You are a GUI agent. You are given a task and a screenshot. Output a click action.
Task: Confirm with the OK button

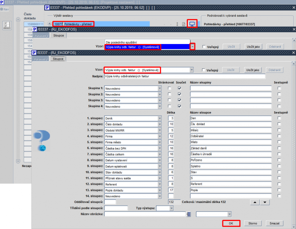pyautogui.click(x=231, y=223)
